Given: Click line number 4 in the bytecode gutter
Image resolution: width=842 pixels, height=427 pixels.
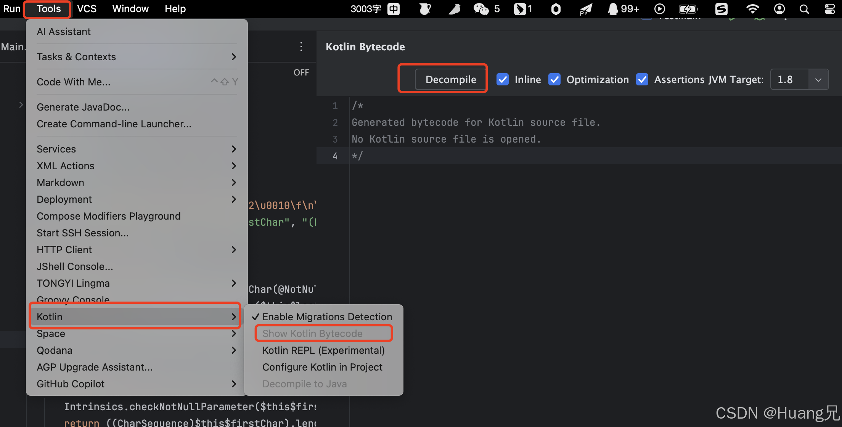Looking at the screenshot, I should (x=335, y=156).
